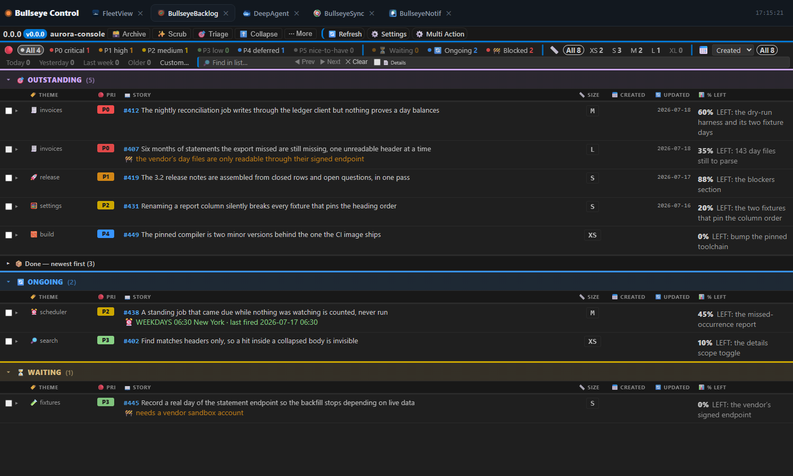Tick the checkbox for story #431
The image size is (793, 476).
pos(8,207)
